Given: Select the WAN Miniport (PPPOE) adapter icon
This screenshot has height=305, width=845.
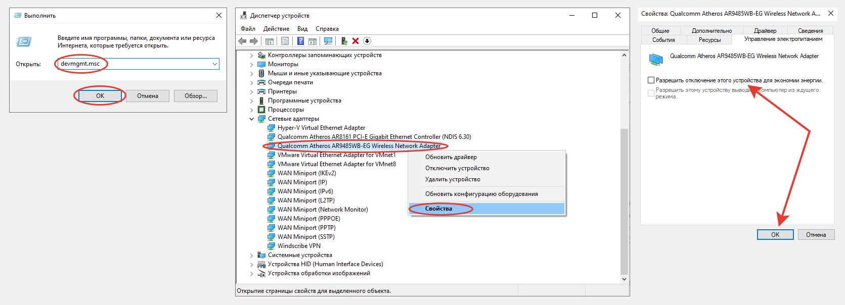Looking at the screenshot, I should click(x=271, y=219).
